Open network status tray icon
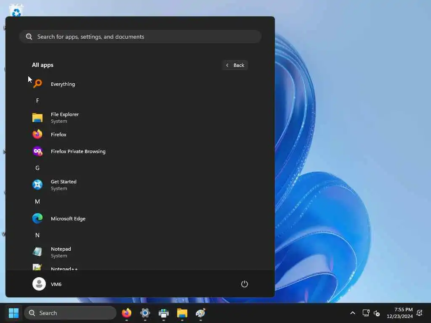The height and width of the screenshot is (323, 431). [x=366, y=313]
